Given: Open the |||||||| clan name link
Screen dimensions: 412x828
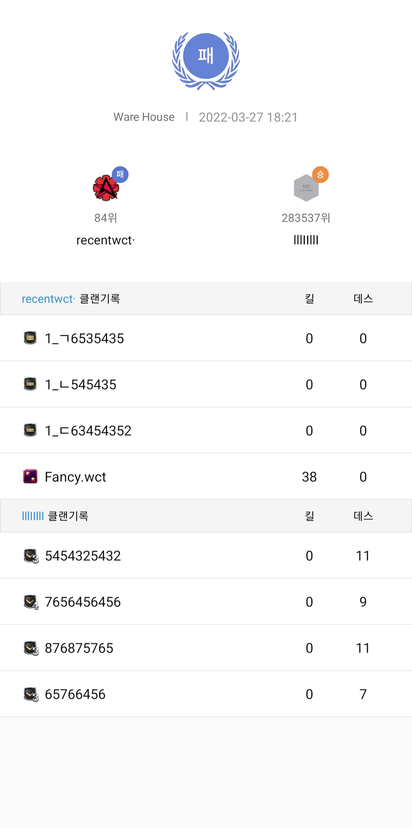Looking at the screenshot, I should 306,240.
